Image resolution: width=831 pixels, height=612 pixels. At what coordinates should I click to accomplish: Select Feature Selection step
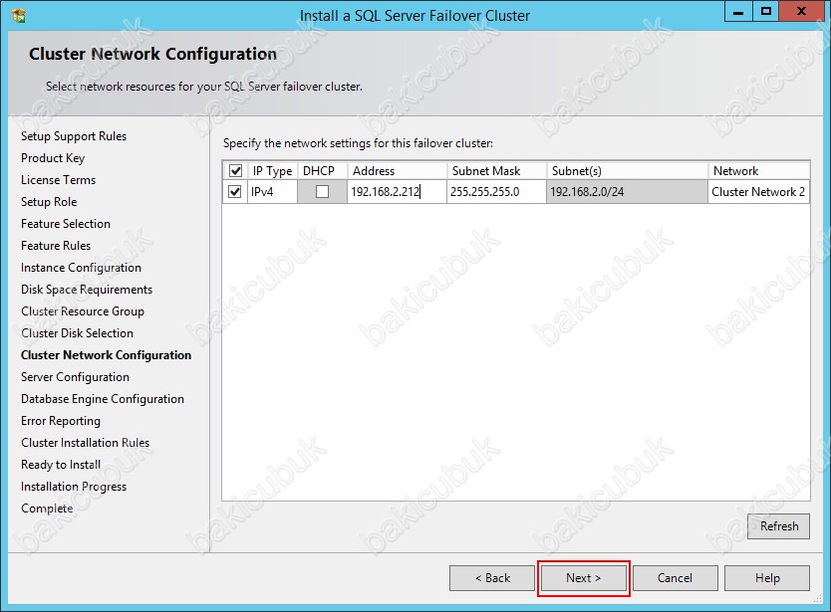66,224
